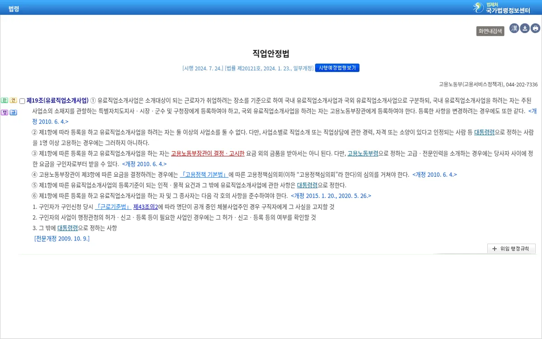Open 대통령령 link in paragraph ②
542x339 pixels.
(485, 132)
